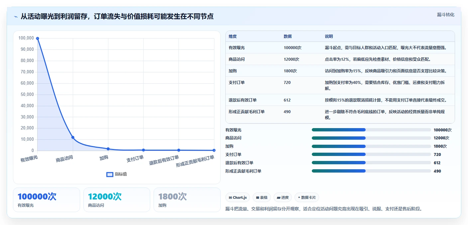The width and height of the screenshot is (468, 225).
Task: Click the 100,000 y-axis label
Action: tap(26, 38)
